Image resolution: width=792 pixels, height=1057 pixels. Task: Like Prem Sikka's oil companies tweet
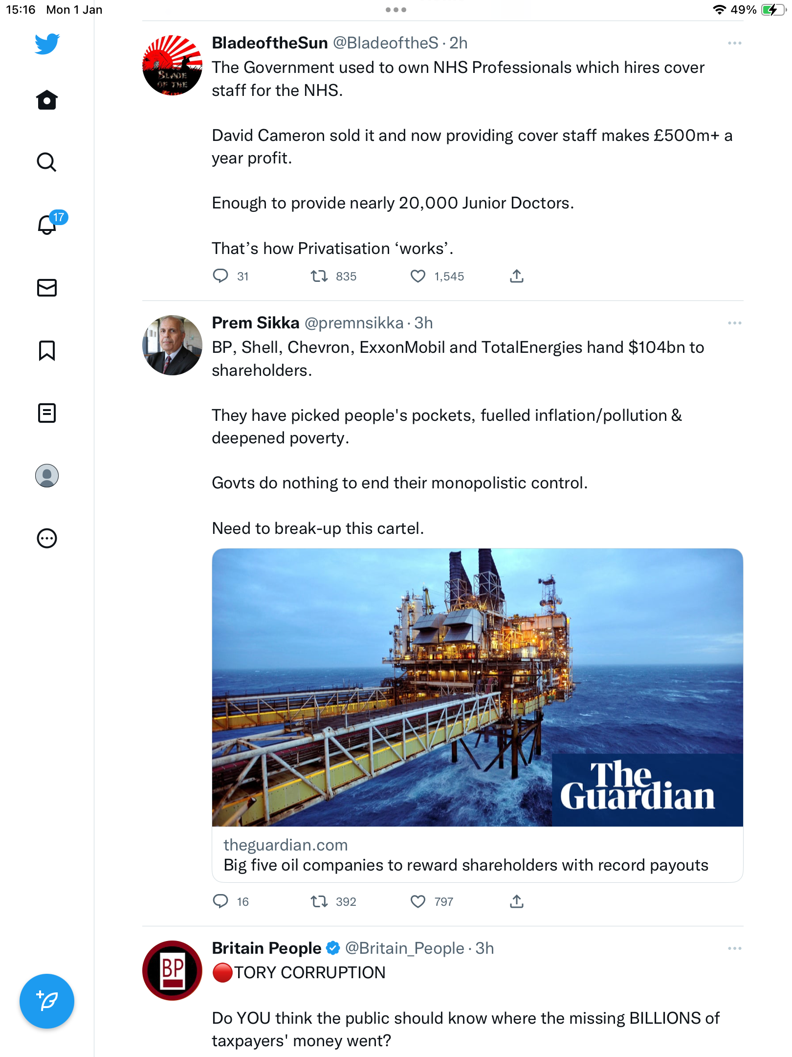point(418,901)
